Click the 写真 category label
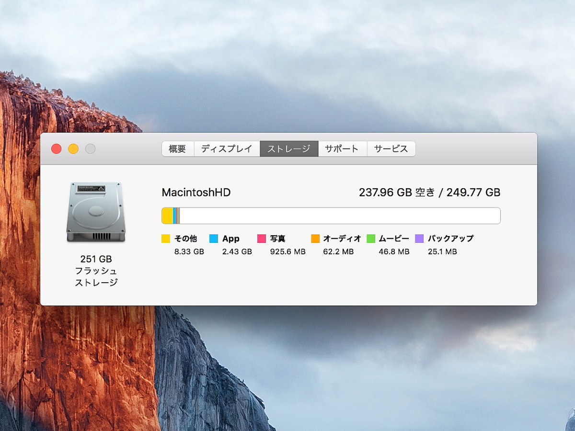 (278, 238)
